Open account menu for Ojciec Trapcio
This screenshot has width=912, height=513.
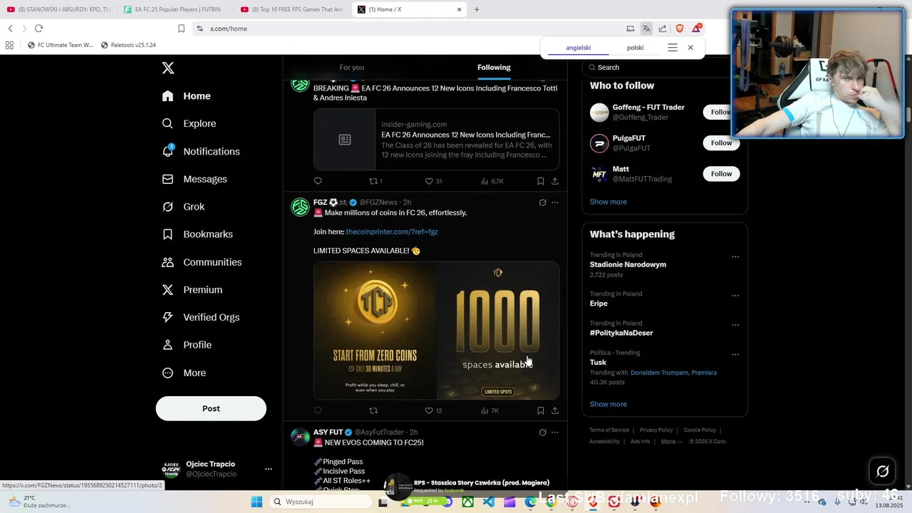pos(268,469)
